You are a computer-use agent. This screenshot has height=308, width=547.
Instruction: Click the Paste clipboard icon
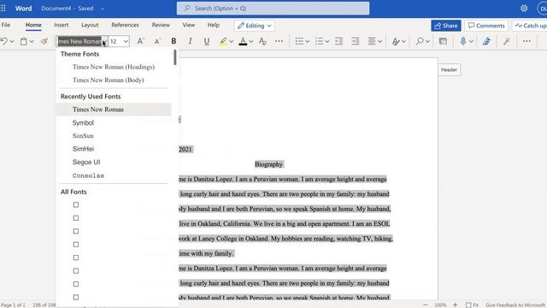[x=23, y=41]
